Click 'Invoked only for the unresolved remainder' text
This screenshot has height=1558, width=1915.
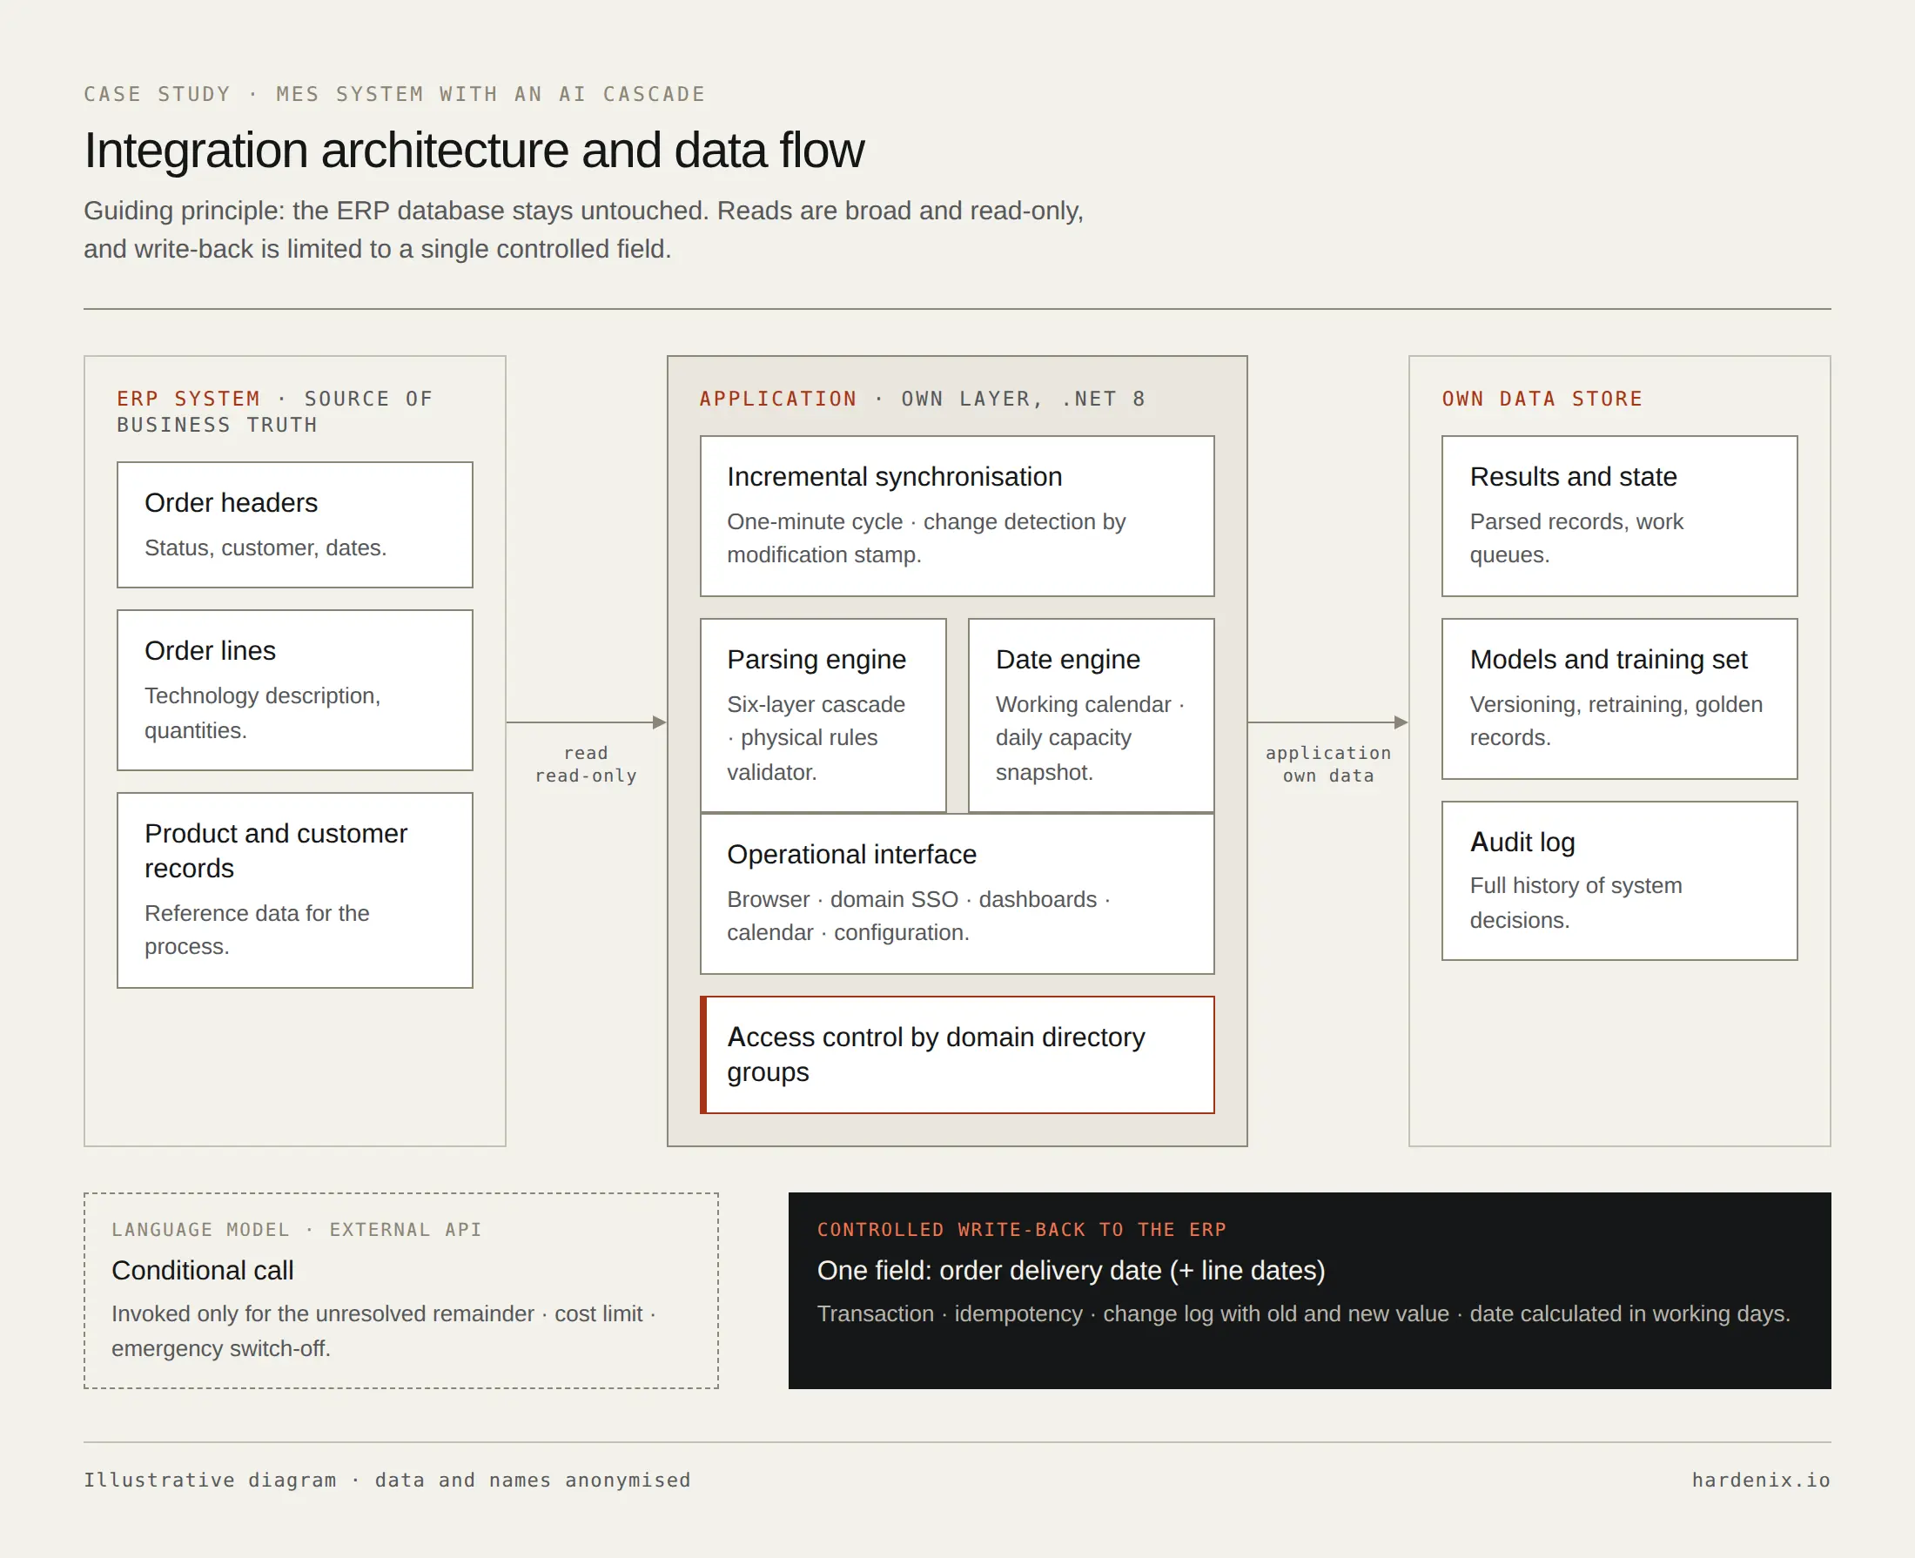pyautogui.click(x=383, y=1330)
